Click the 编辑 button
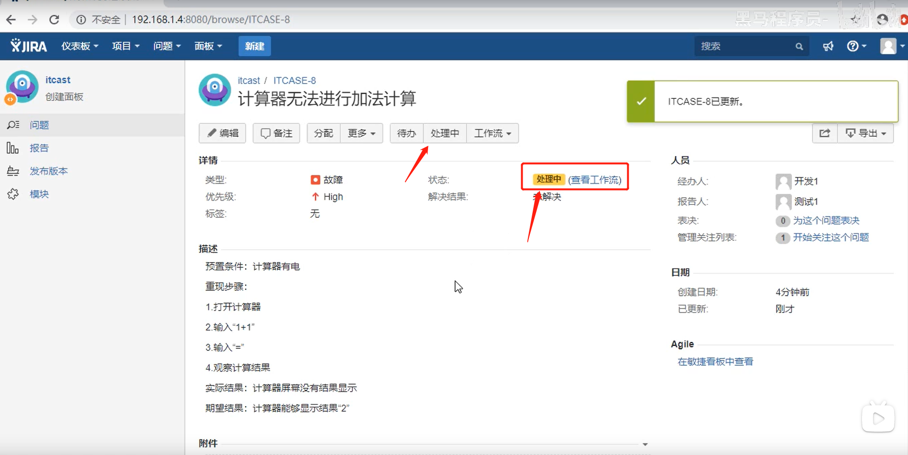 tap(222, 133)
